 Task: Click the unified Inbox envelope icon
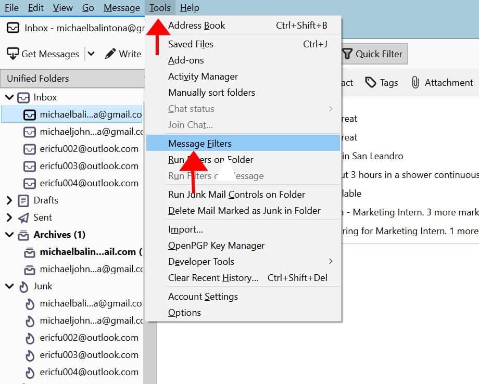[23, 97]
